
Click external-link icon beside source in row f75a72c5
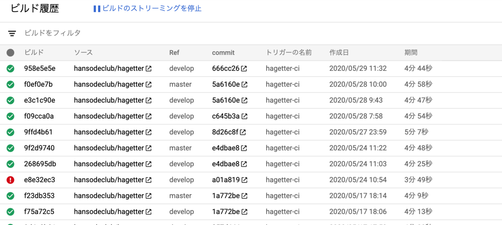click(x=149, y=212)
